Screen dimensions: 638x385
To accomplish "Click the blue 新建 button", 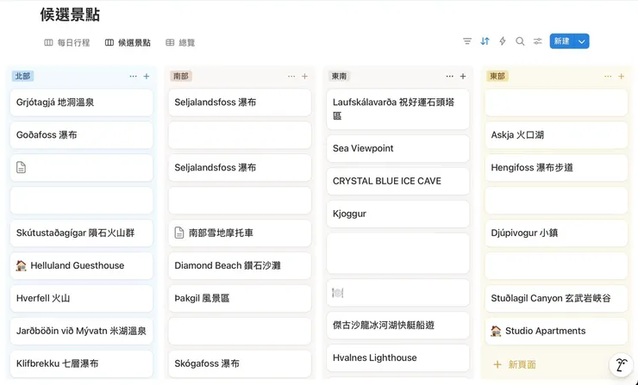I will (561, 41).
